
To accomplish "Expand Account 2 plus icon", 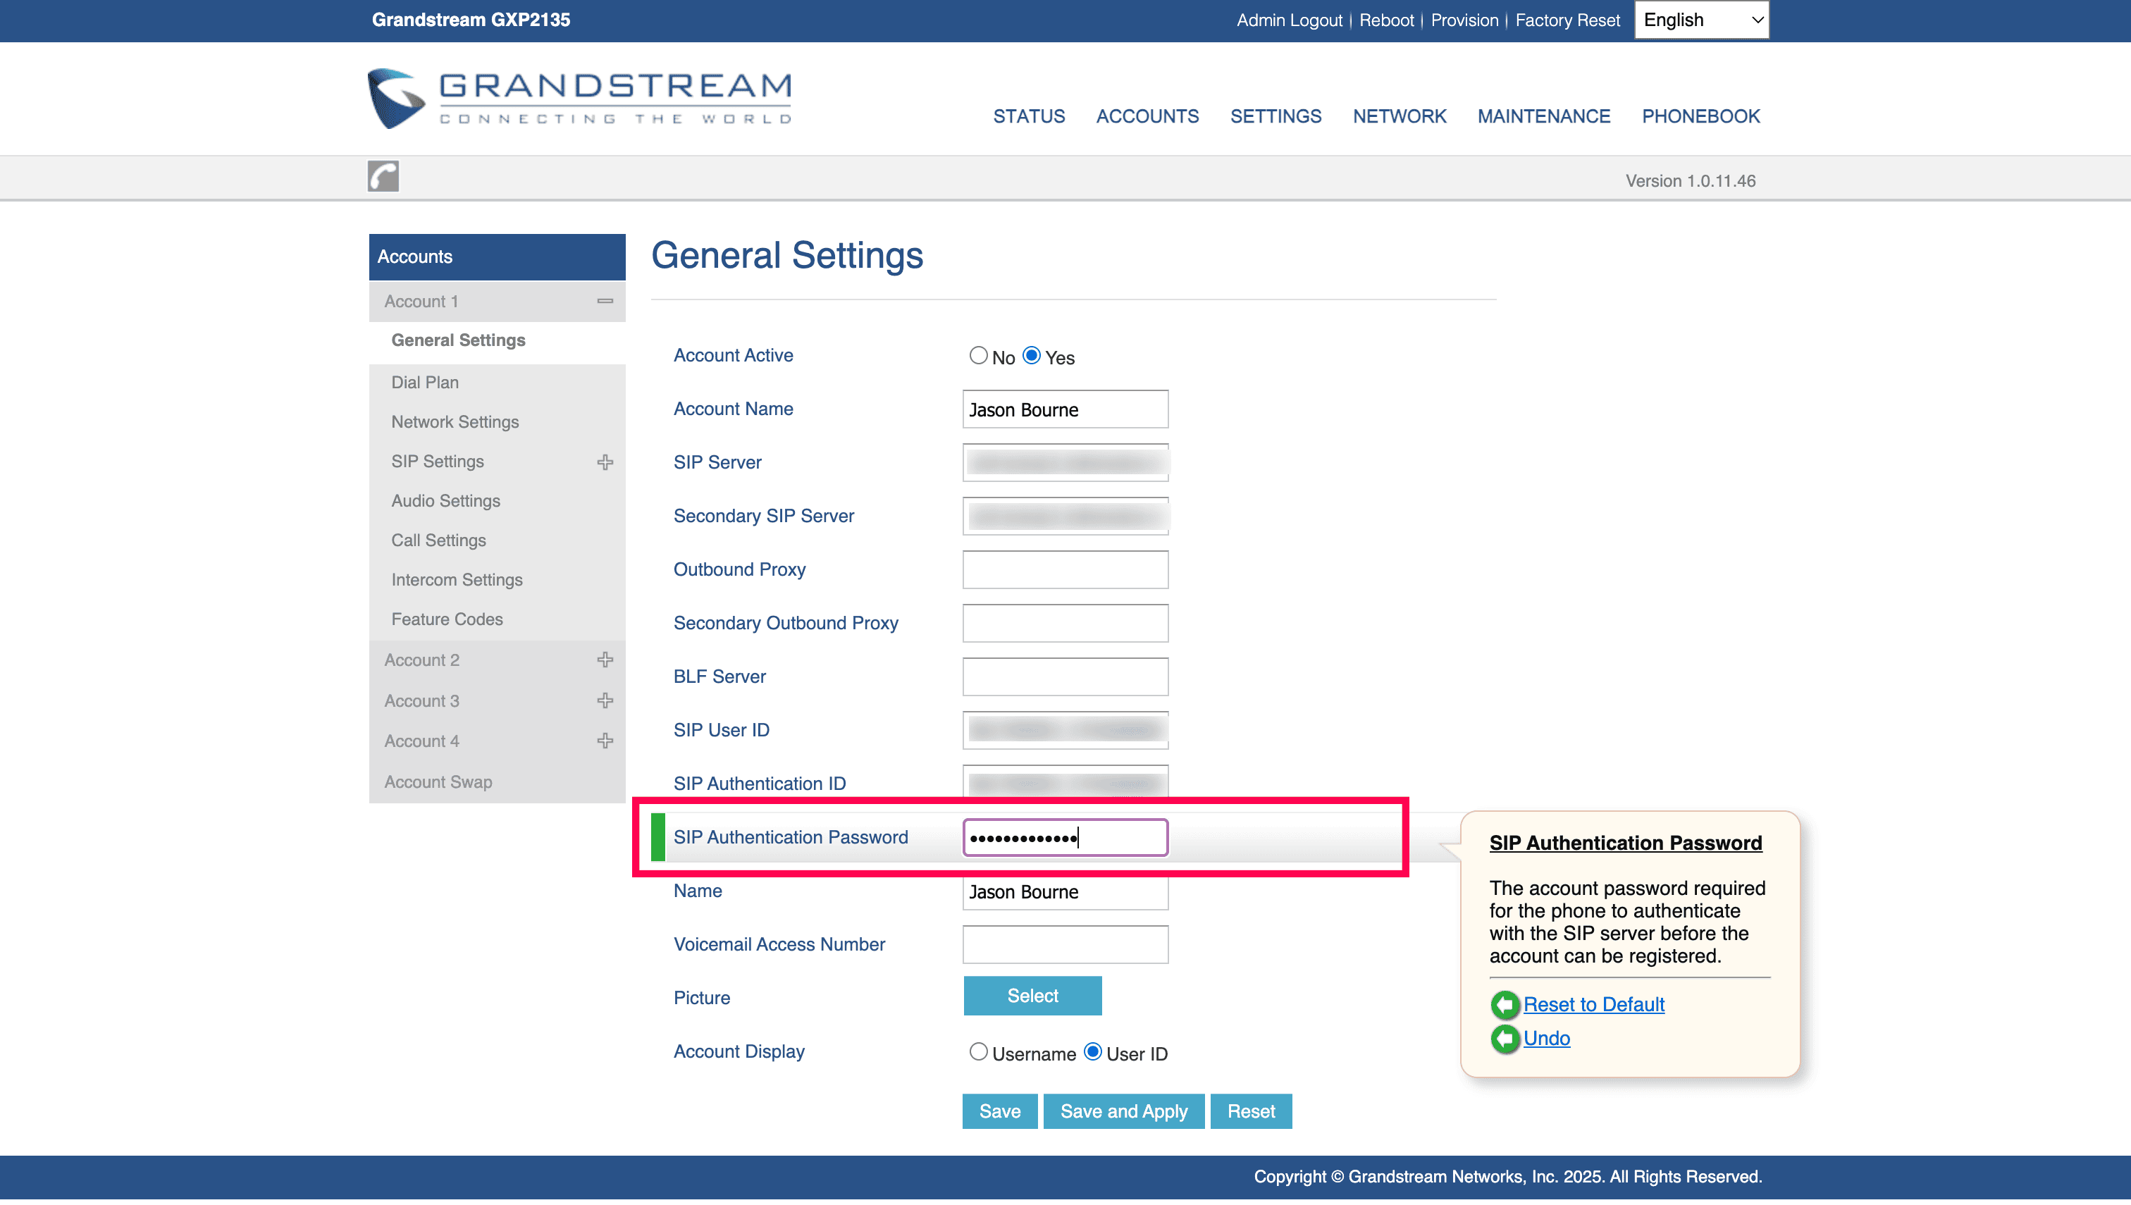I will coord(605,660).
